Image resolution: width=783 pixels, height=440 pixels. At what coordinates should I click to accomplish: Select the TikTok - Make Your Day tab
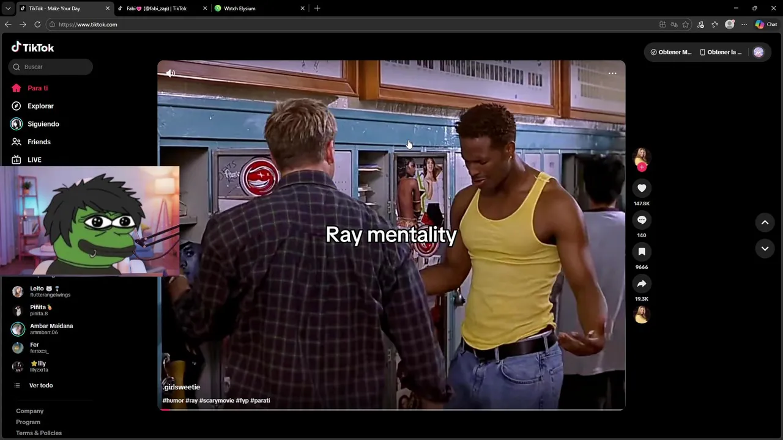point(64,9)
